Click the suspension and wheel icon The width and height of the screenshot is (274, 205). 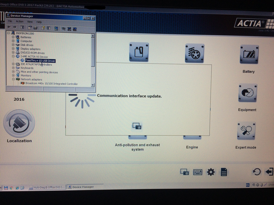pos(194,53)
